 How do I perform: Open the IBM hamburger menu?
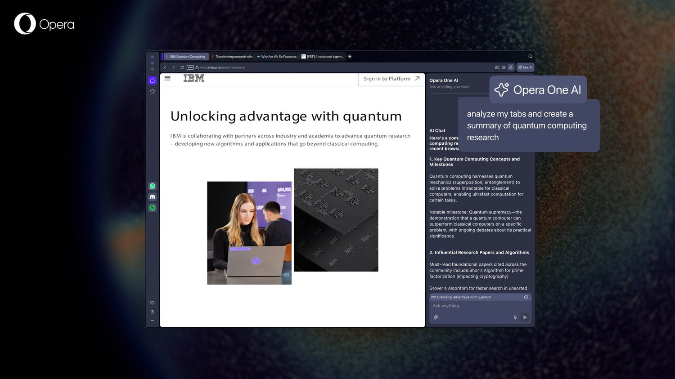167,78
